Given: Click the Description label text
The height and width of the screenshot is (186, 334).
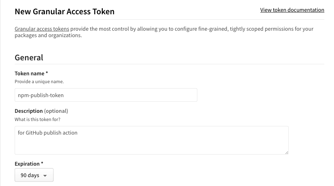Looking at the screenshot, I should coord(29,111).
